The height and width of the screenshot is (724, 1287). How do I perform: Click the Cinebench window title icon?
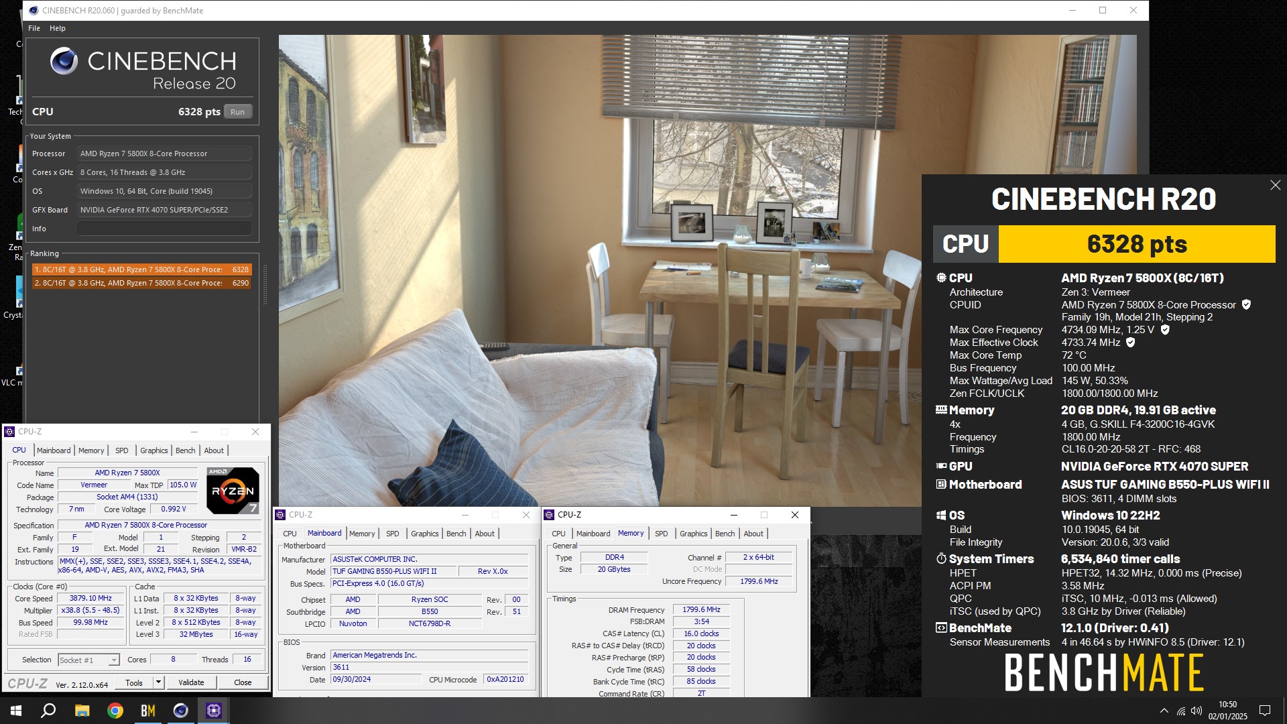tap(34, 10)
